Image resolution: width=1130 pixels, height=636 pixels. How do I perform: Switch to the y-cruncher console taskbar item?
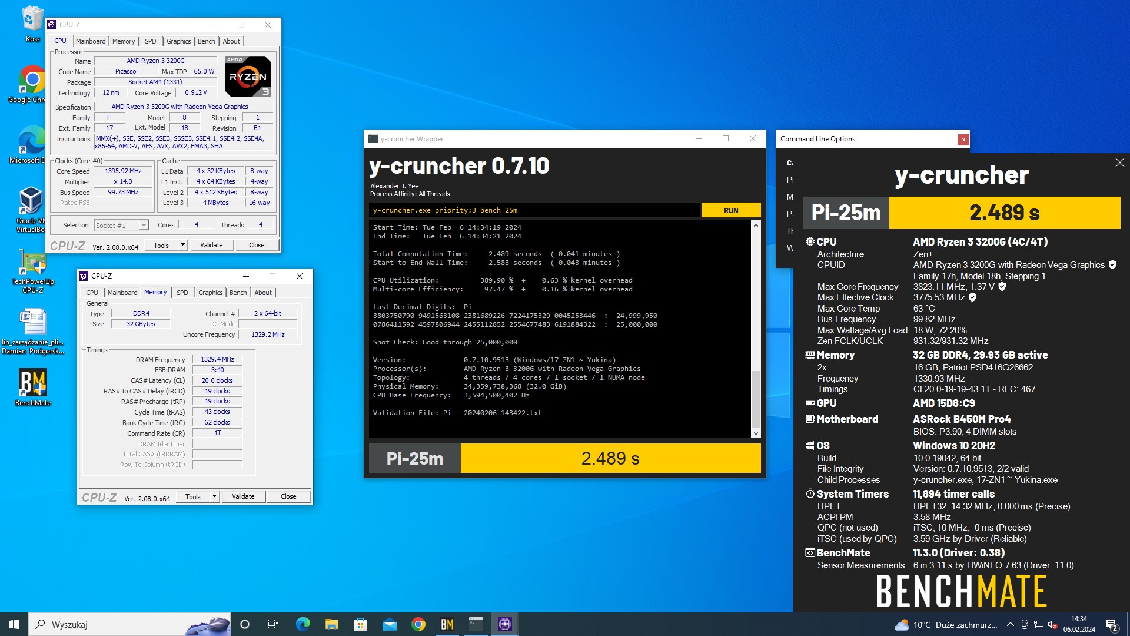pyautogui.click(x=476, y=624)
